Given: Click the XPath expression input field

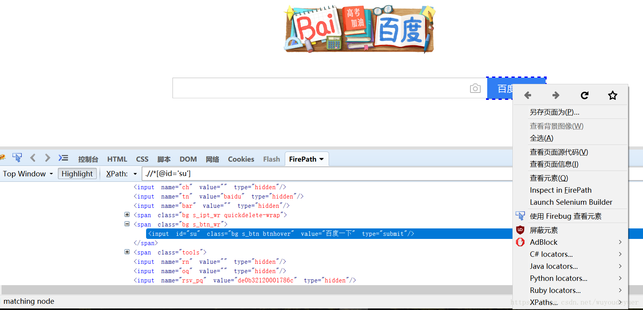Looking at the screenshot, I should (327, 174).
